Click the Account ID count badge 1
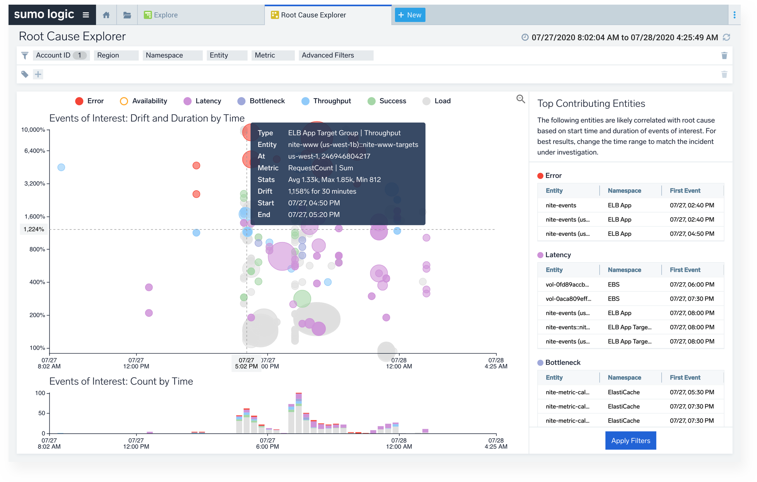757x482 pixels. [x=80, y=55]
